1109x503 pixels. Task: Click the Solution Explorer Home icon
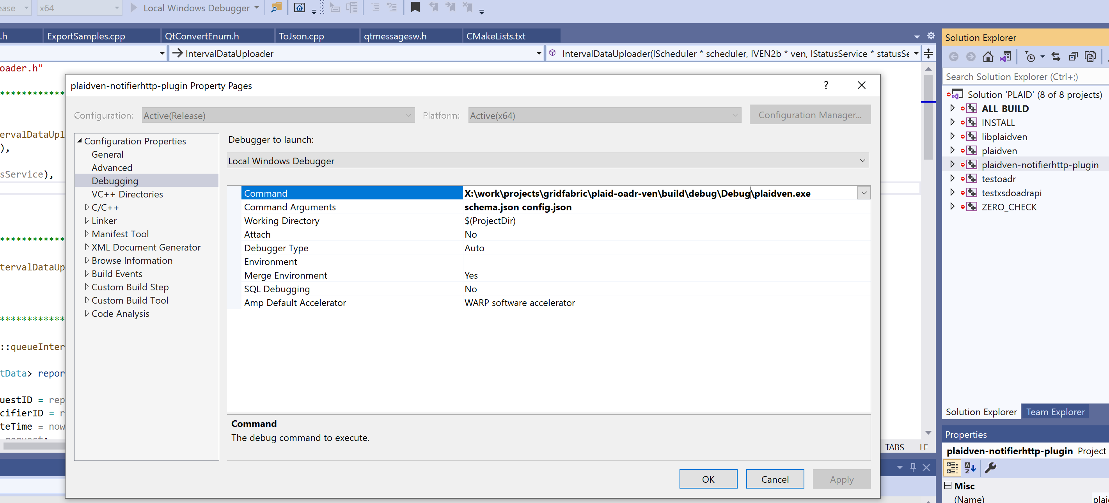988,57
